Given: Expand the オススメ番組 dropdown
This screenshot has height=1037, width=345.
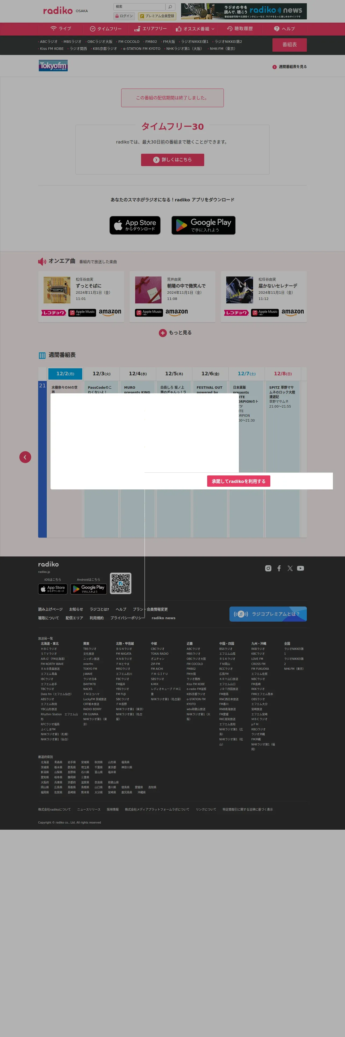Looking at the screenshot, I should click(195, 29).
